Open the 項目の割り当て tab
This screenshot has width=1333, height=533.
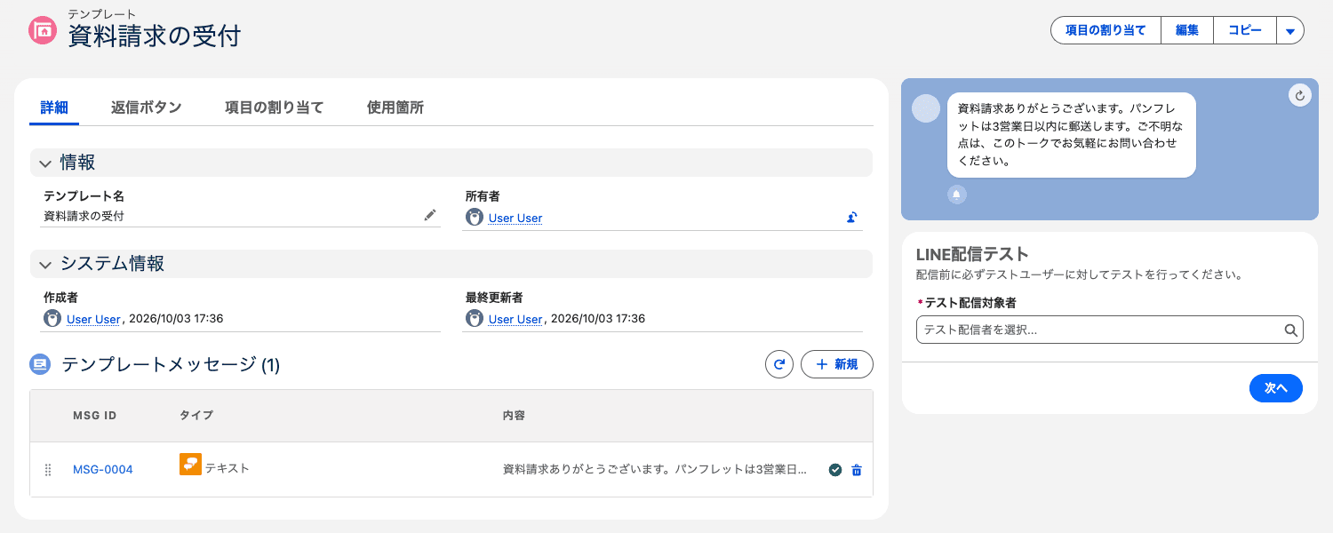[275, 107]
